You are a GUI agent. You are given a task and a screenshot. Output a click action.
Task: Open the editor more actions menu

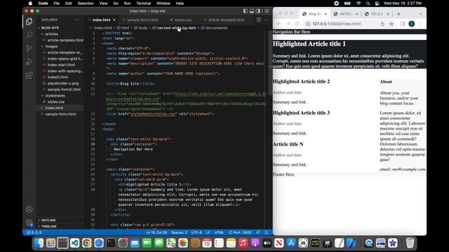click(267, 20)
